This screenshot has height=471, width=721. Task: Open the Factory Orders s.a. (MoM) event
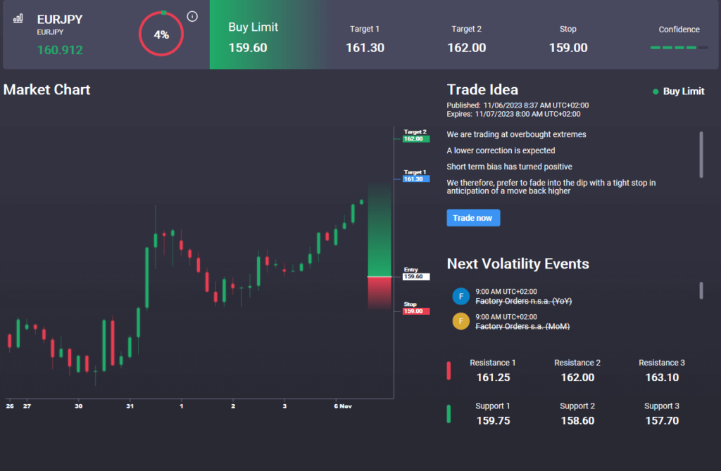click(522, 326)
